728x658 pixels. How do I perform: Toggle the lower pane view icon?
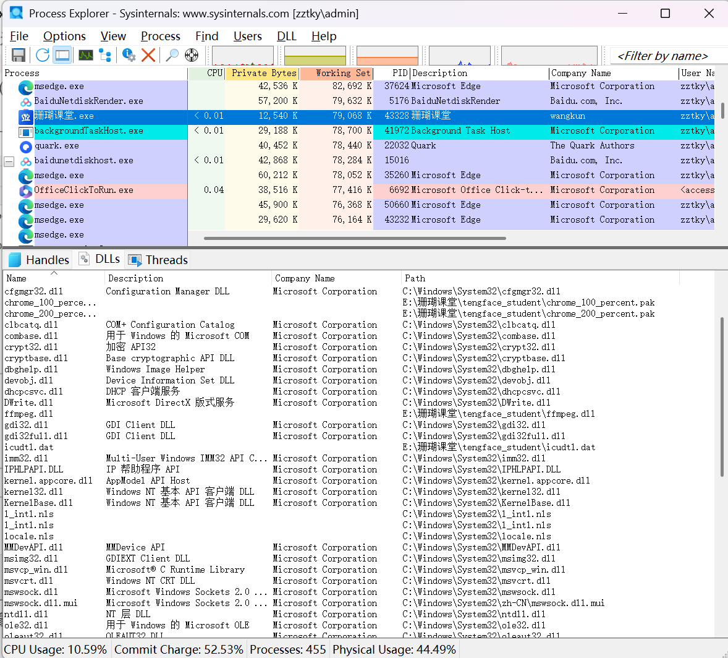(x=62, y=55)
